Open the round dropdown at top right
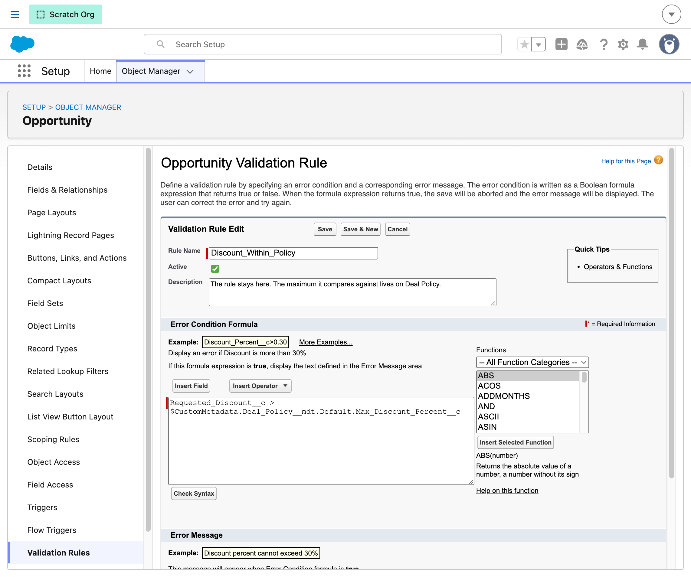 [x=671, y=15]
